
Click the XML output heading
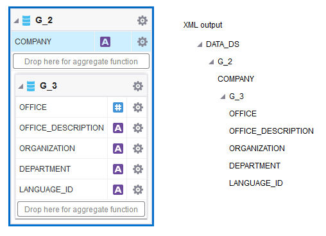pos(203,25)
